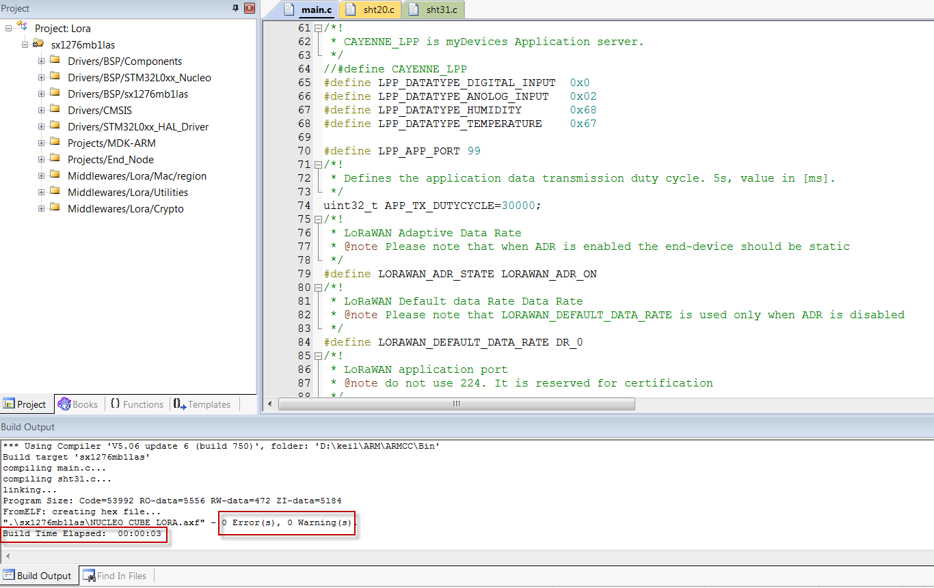
Task: Click Build Output scrollbar left arrow
Action: [6, 556]
